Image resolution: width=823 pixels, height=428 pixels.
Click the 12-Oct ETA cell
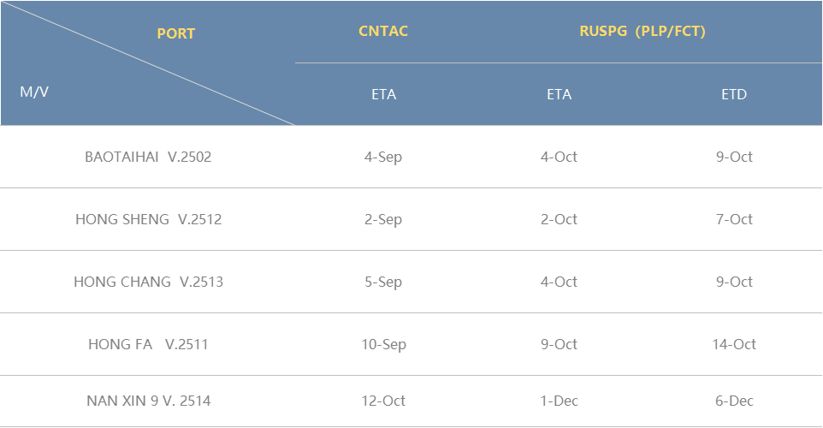coord(383,401)
